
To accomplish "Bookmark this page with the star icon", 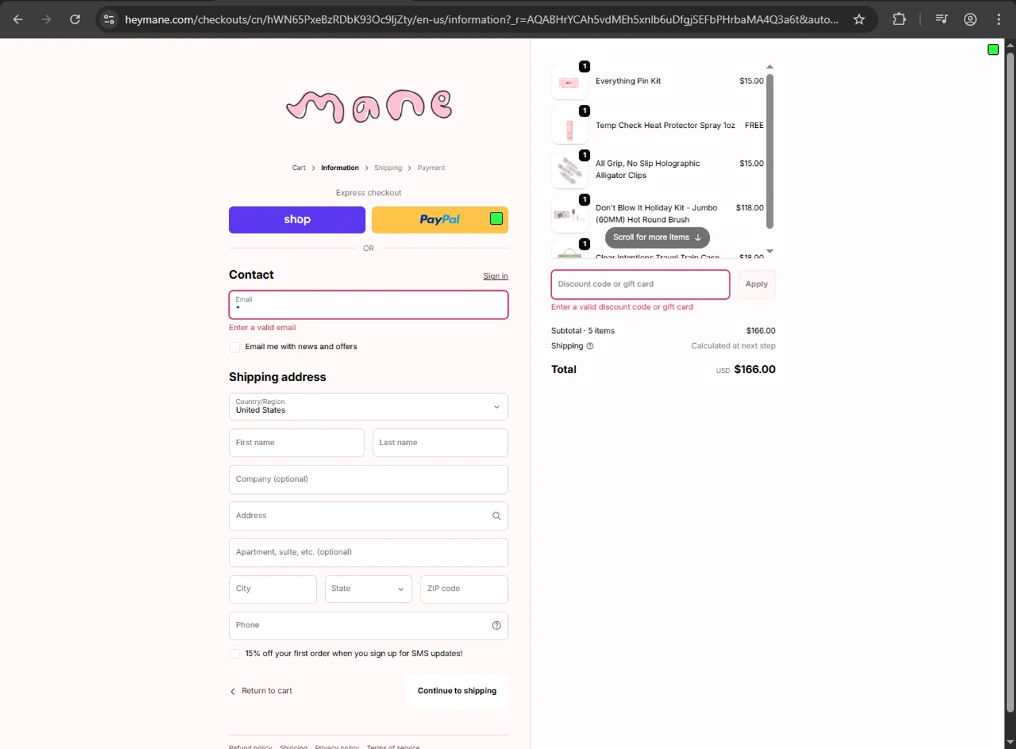I will pos(859,20).
